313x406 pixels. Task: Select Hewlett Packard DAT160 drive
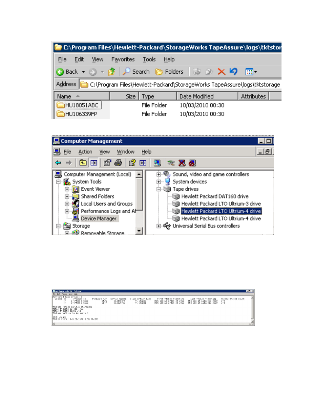coord(215,196)
